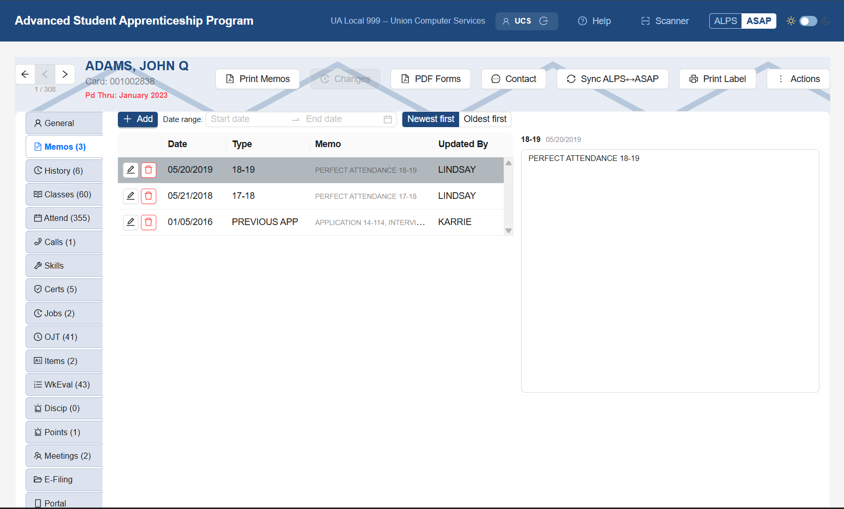844x509 pixels.
Task: Switch to ALPS mode
Action: [726, 21]
